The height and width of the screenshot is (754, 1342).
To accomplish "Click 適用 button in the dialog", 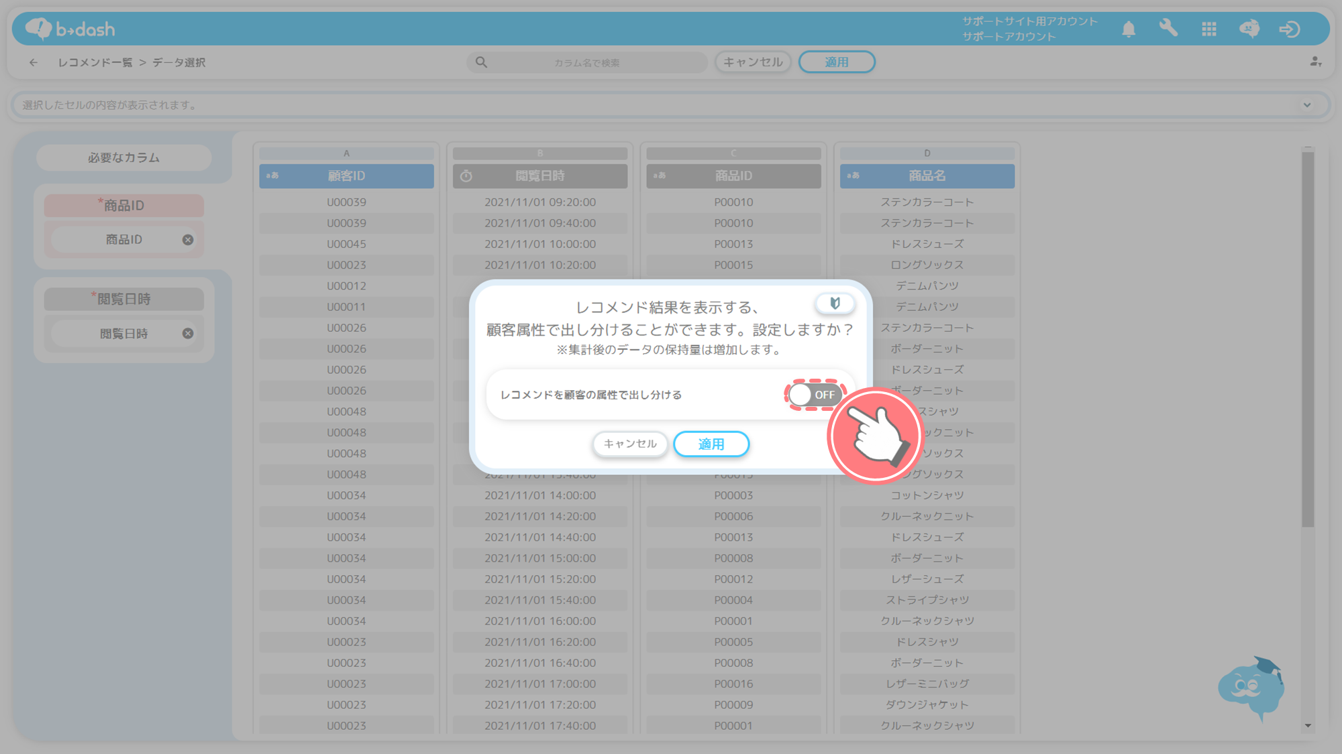I will pyautogui.click(x=711, y=444).
